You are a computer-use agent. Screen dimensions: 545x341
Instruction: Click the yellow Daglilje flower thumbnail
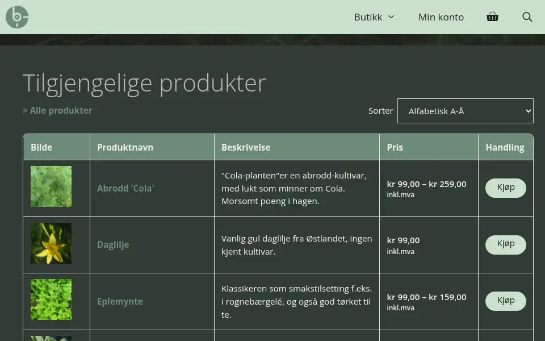51,243
